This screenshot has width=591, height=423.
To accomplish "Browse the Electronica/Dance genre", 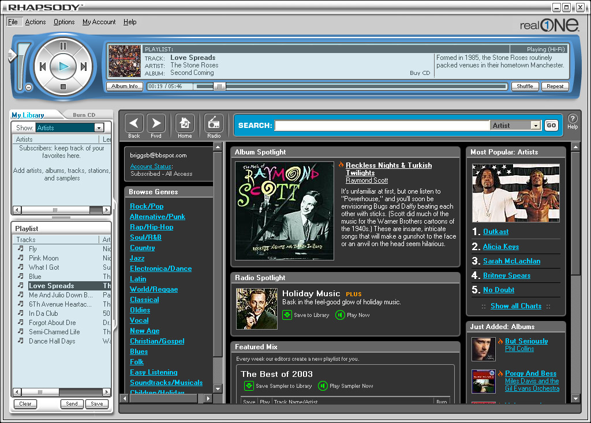I will pos(161,269).
